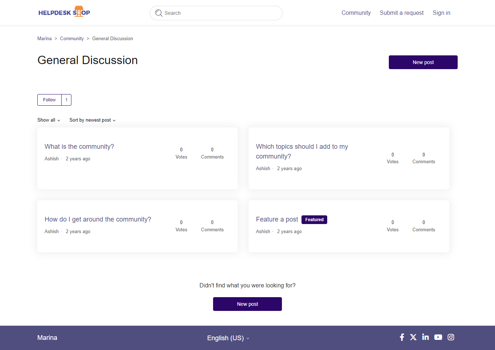Open the Facebook social icon

(x=402, y=337)
